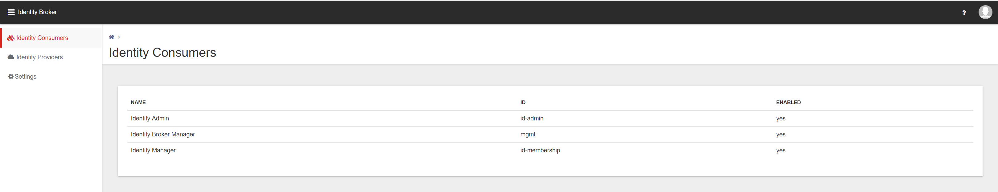Image resolution: width=998 pixels, height=192 pixels.
Task: Click the home breadcrumb icon
Action: [x=112, y=37]
